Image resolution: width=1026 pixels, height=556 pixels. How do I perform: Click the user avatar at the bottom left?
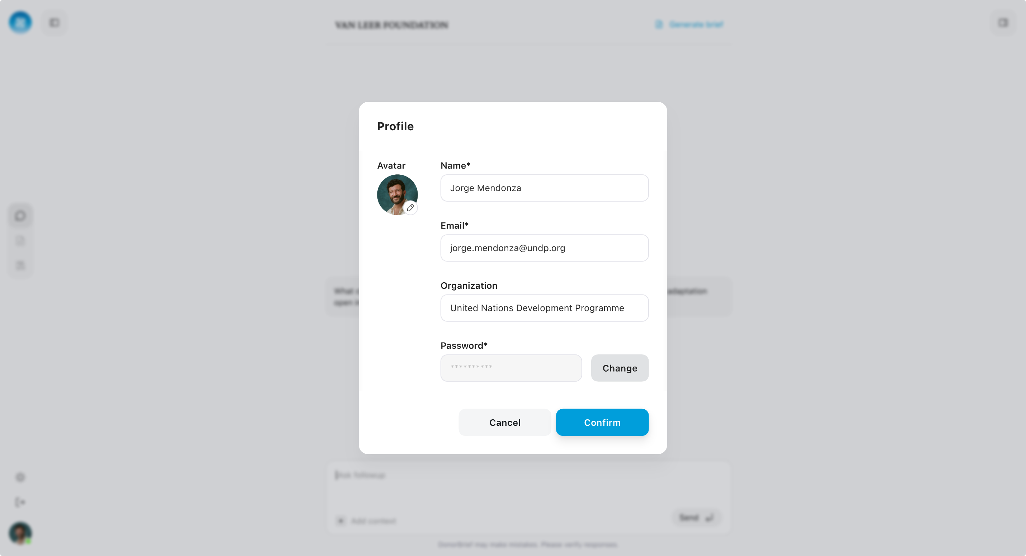20,533
